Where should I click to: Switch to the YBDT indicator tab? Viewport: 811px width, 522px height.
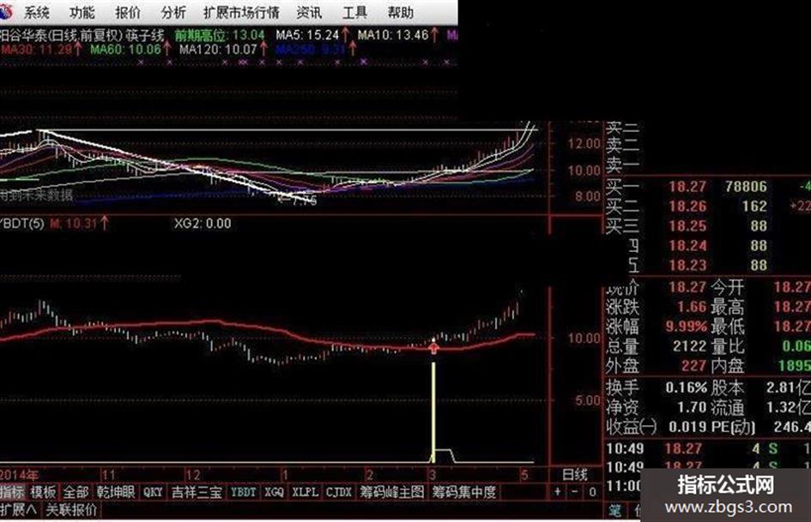click(243, 491)
